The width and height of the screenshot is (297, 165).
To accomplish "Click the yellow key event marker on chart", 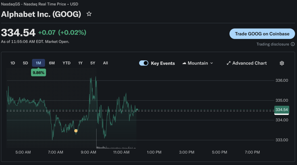I will [x=76, y=131].
